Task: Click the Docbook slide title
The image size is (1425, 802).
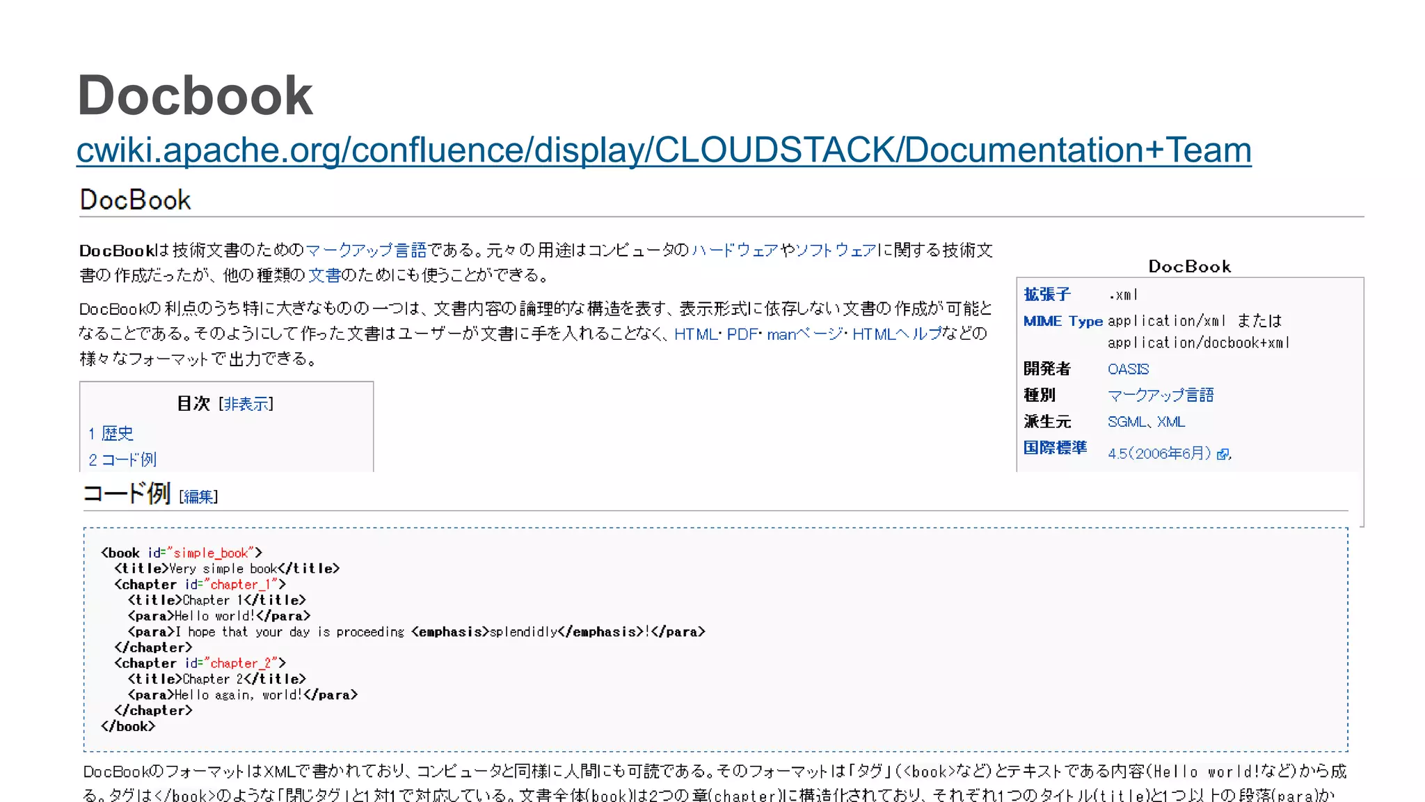Action: (195, 95)
